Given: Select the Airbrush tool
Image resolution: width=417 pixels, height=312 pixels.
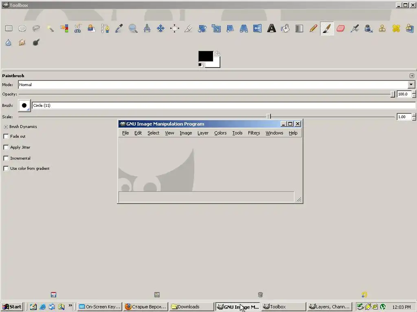Looking at the screenshot, I should click(x=355, y=28).
